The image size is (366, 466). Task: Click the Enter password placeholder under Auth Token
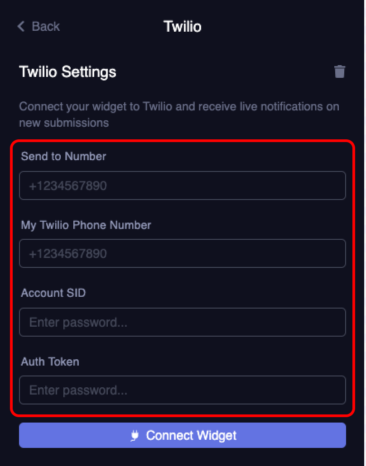point(78,390)
